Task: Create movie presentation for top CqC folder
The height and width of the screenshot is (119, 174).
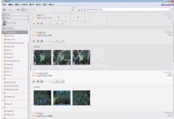Action: click(x=41, y=23)
